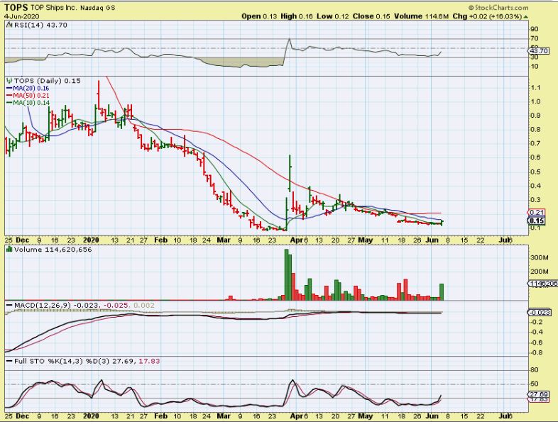
Task: Click the -0.023 MACD value tag on right
Action: [540, 313]
